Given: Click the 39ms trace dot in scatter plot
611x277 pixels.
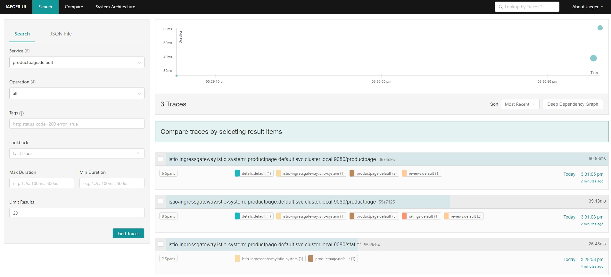Looking at the screenshot, I should coord(593,58).
